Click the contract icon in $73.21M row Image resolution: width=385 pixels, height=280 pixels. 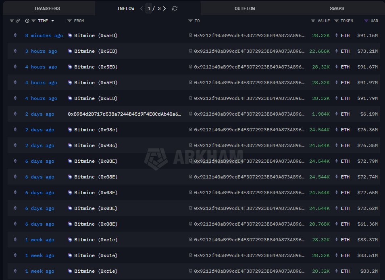(x=191, y=51)
